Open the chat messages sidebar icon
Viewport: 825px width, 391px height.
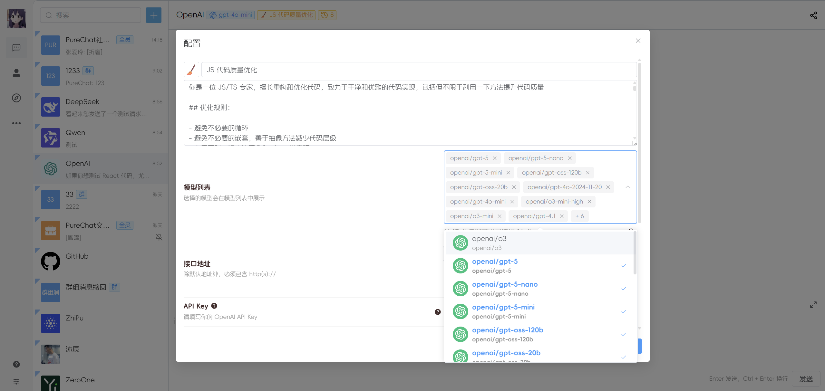click(x=16, y=48)
